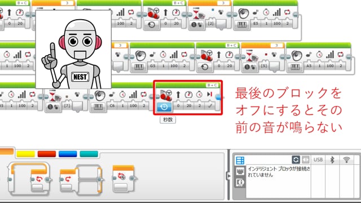This screenshot has height=203, width=361.
Task: Switch to the yellow Sensor palette tab
Action: 25,154
